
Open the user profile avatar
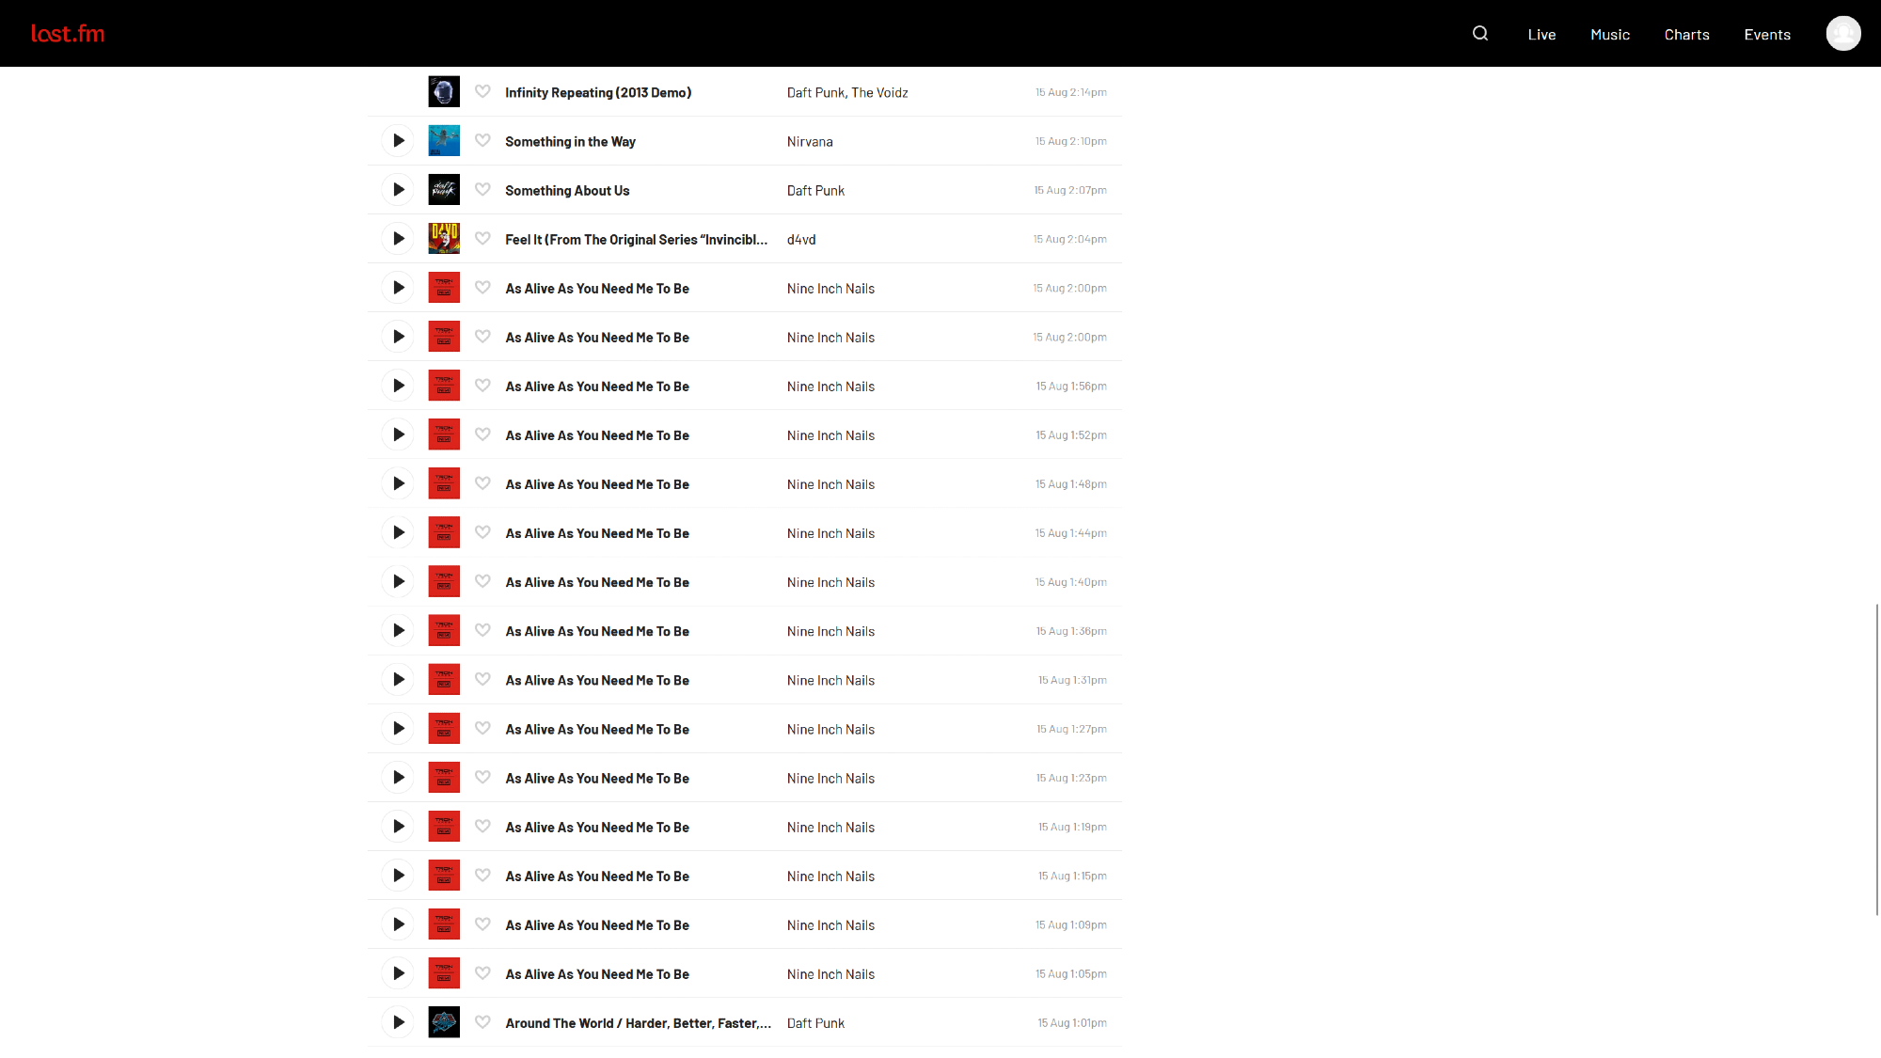click(1842, 34)
